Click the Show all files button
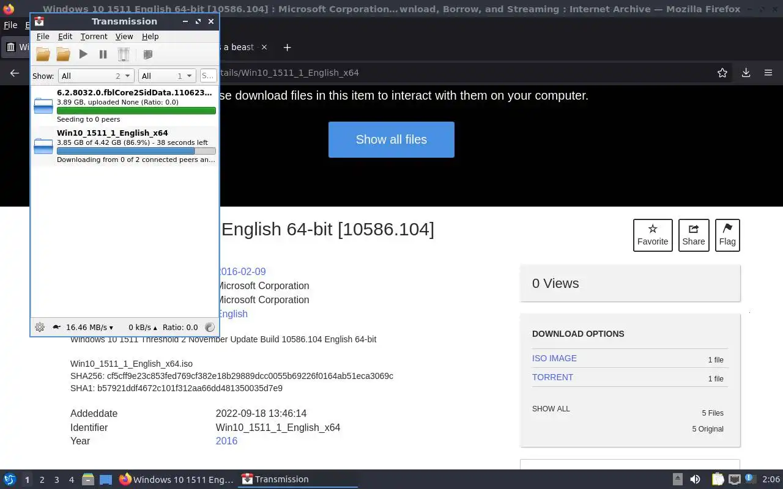 (x=391, y=139)
